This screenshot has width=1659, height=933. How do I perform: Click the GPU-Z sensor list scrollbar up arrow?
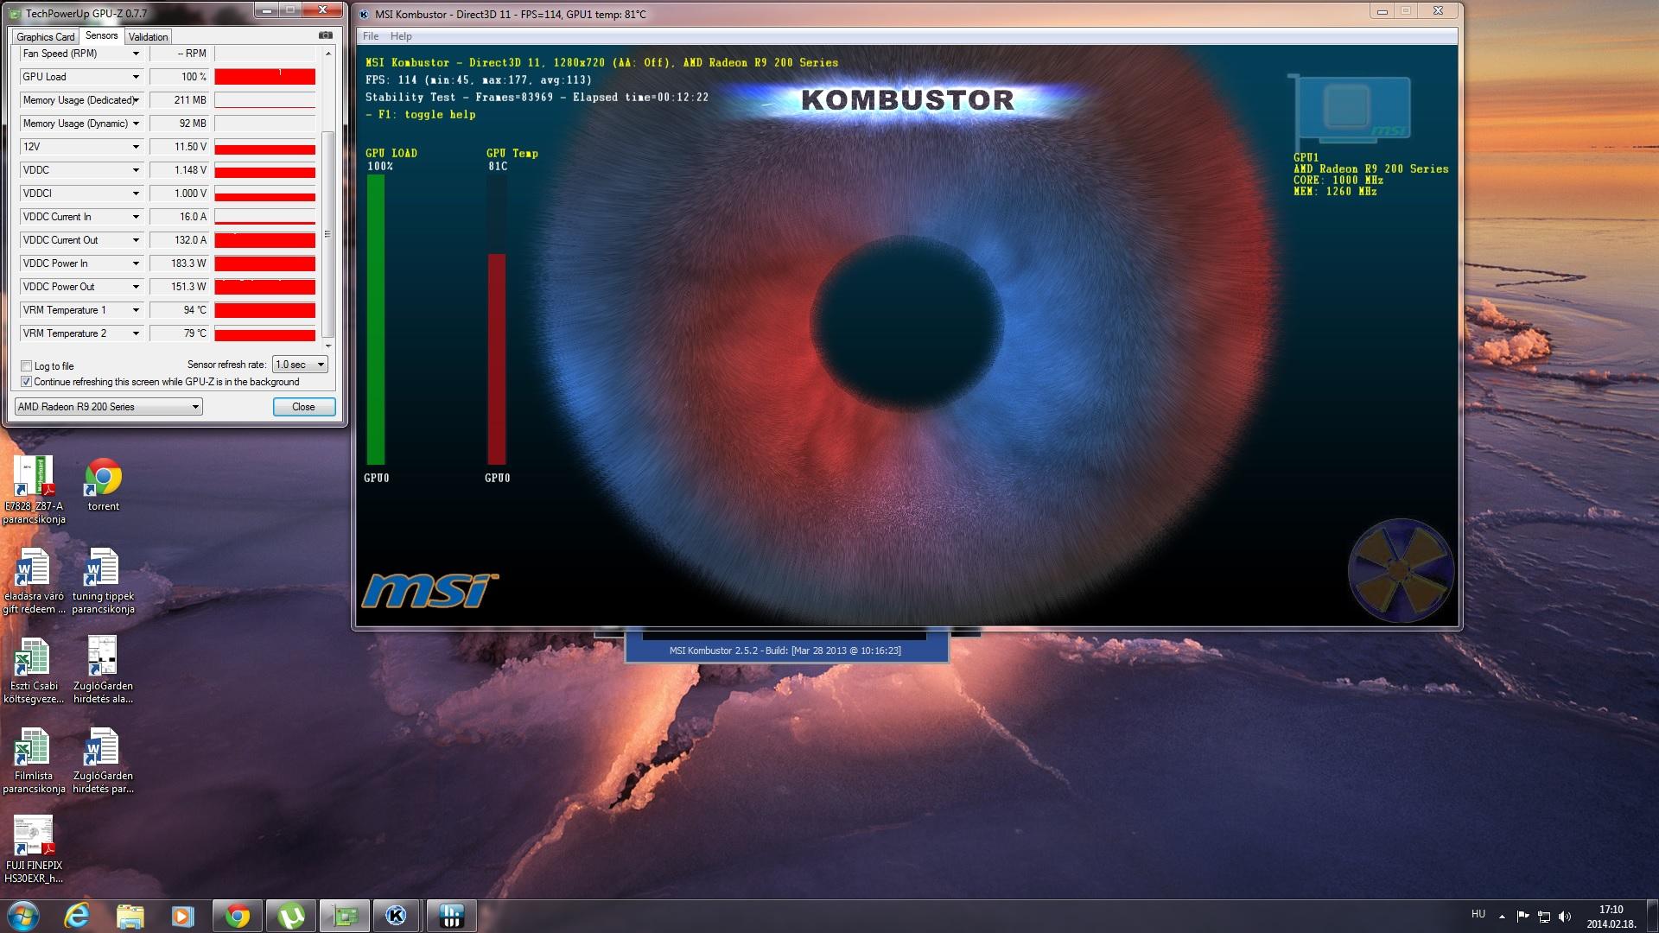(x=327, y=54)
